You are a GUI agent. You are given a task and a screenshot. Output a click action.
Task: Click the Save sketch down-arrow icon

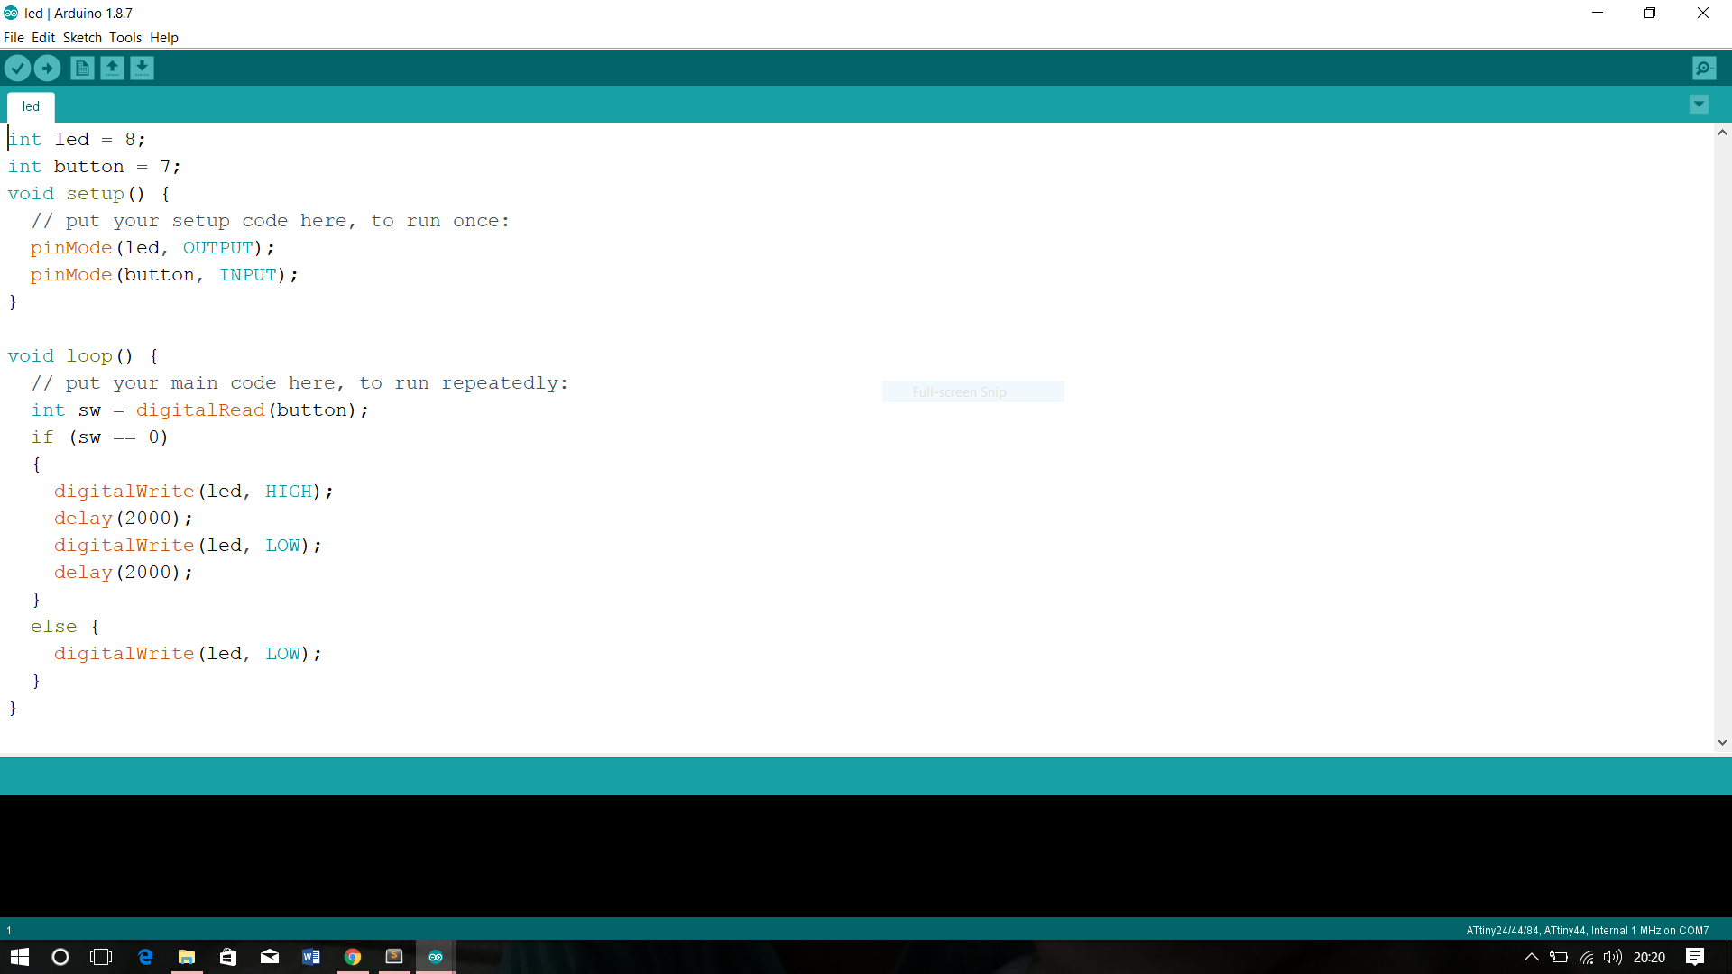click(142, 68)
